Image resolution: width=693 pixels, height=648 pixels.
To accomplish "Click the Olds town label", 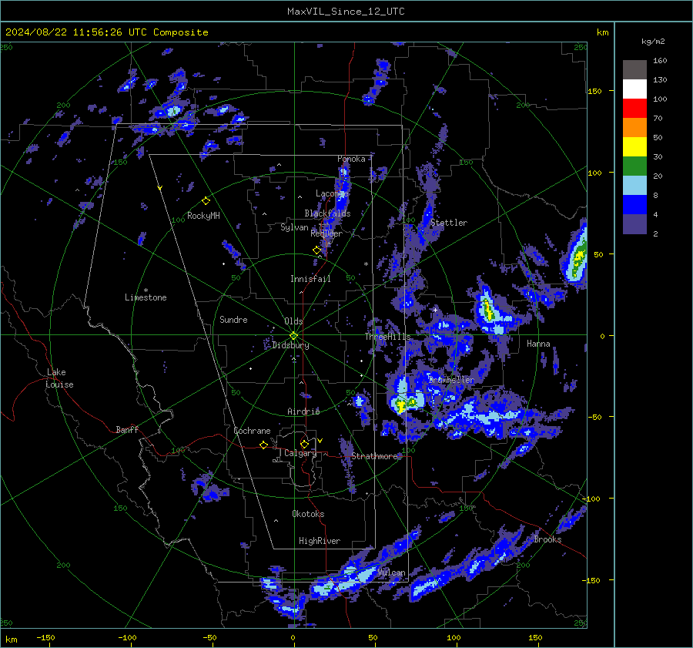I will (293, 321).
